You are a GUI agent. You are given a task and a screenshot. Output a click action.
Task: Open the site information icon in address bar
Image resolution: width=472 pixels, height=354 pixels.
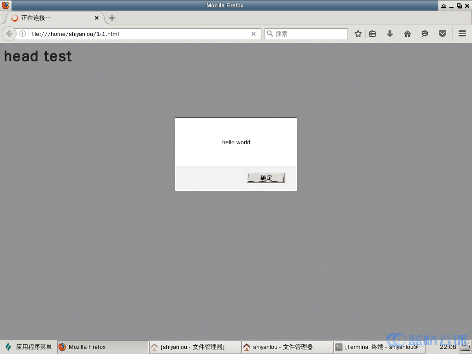click(x=23, y=34)
